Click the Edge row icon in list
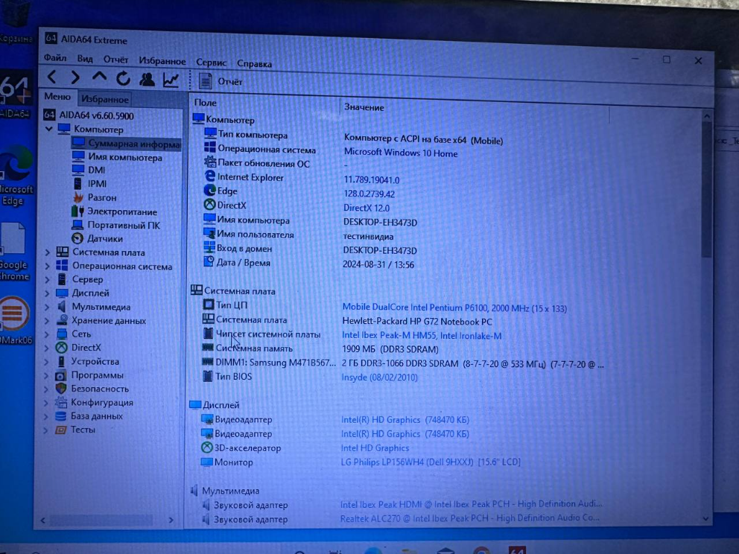Image resolution: width=739 pixels, height=554 pixels. coord(209,191)
